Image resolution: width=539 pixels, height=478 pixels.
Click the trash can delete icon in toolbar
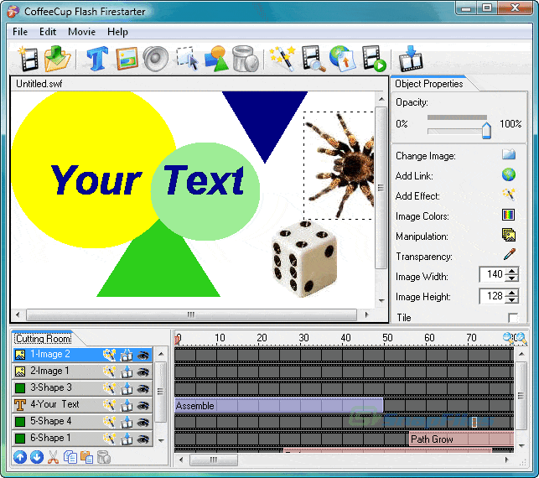pos(244,59)
